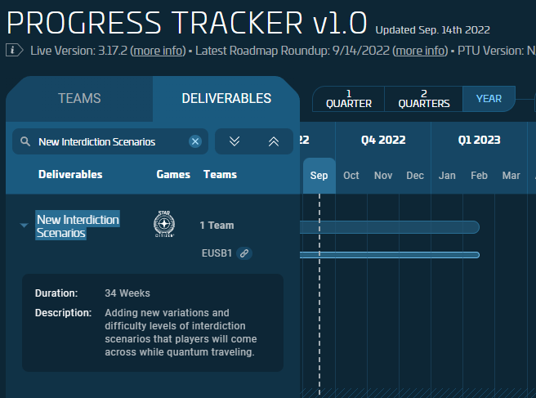Click the Deliverables column header

[x=70, y=174]
